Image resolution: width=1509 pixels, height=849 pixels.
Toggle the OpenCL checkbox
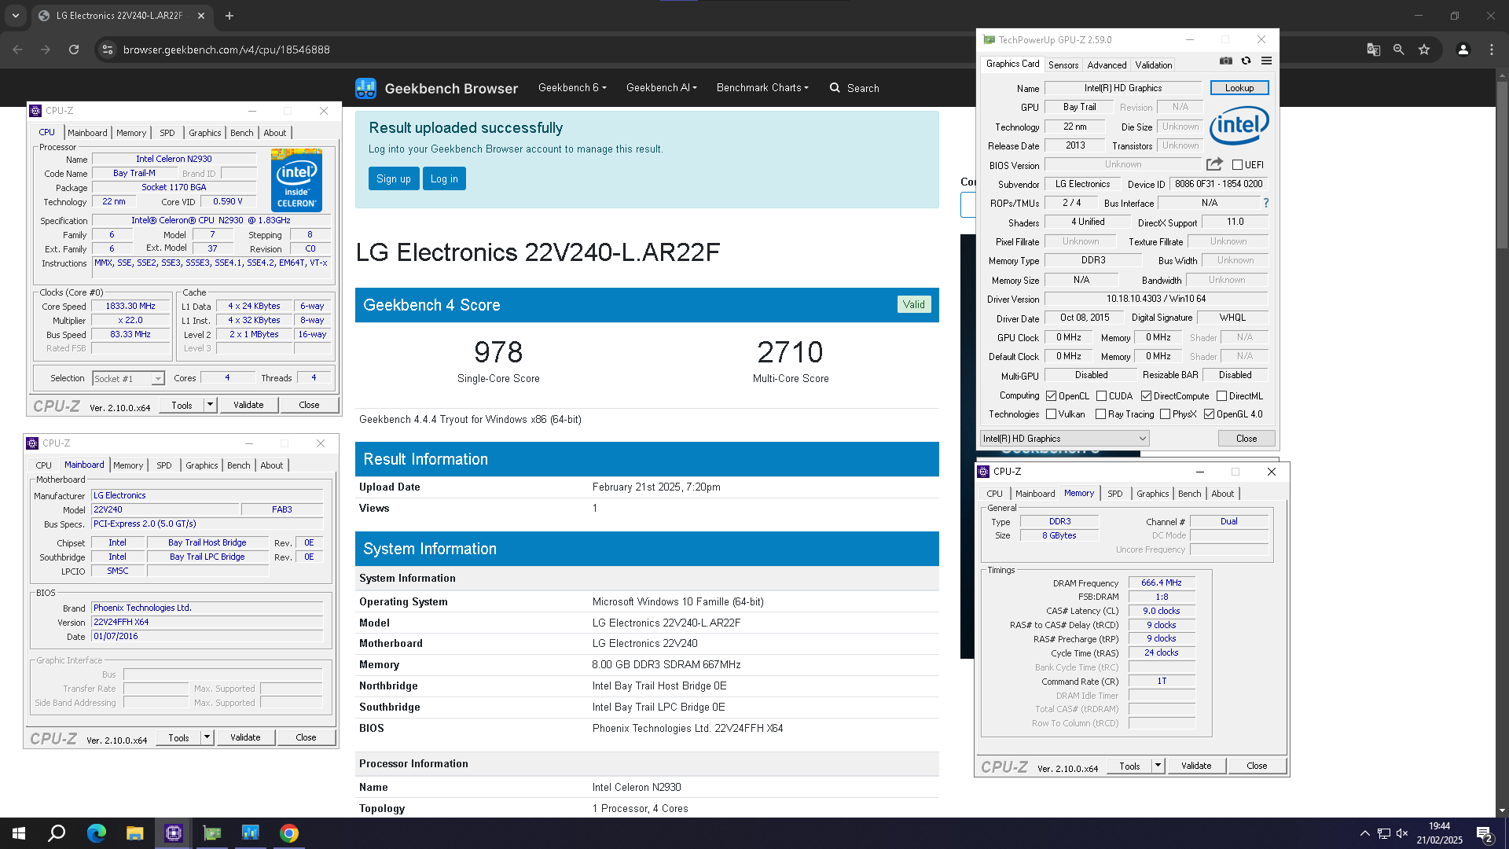(1051, 396)
